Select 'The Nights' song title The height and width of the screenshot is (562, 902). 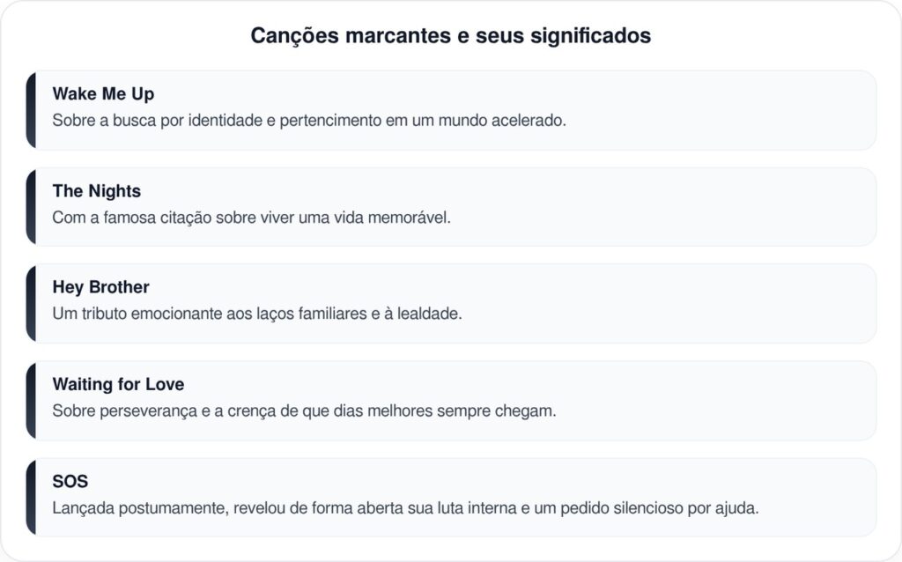coord(96,191)
